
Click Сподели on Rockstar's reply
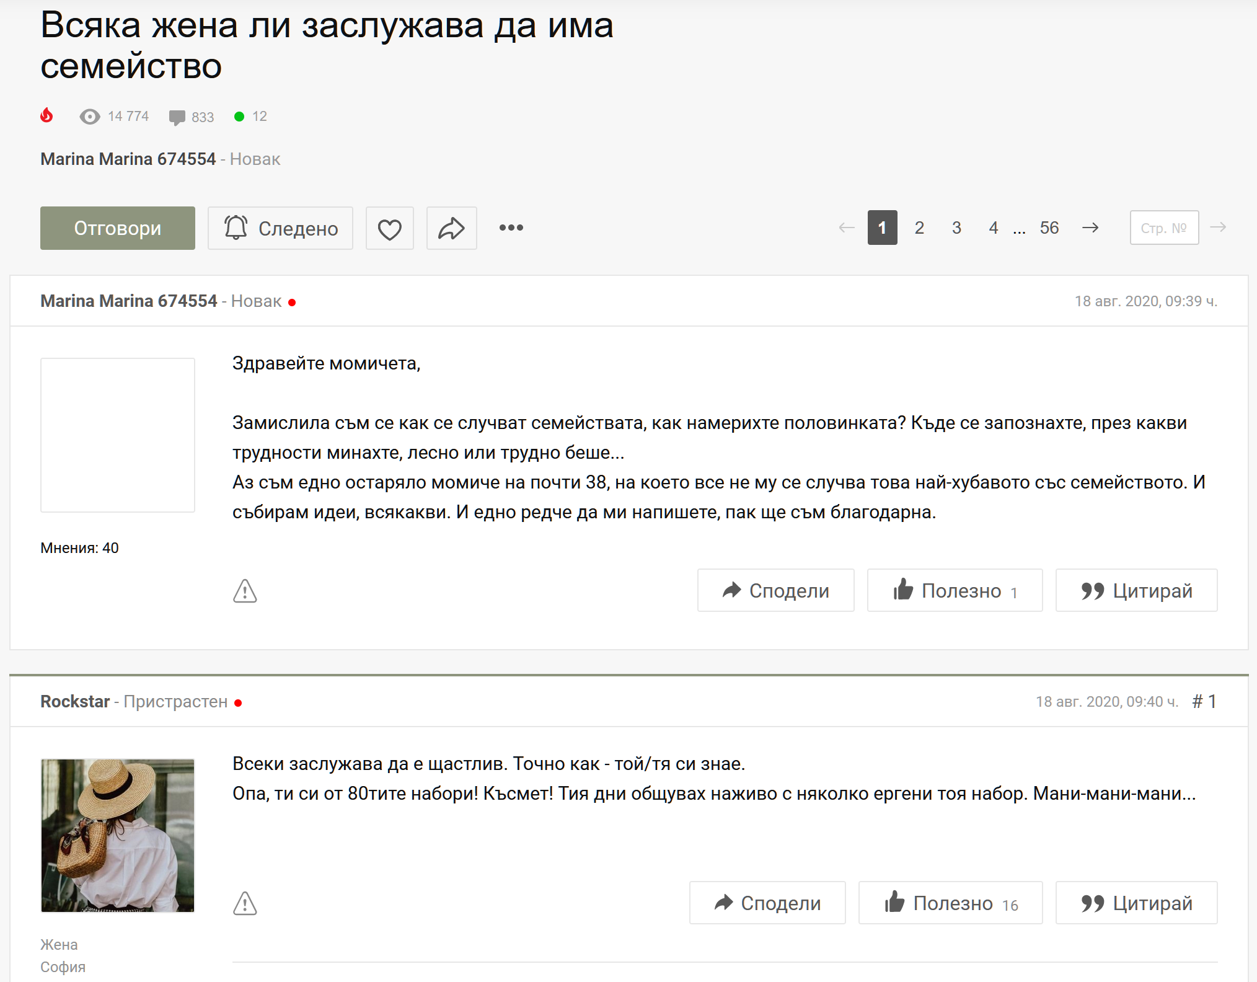[x=767, y=903]
